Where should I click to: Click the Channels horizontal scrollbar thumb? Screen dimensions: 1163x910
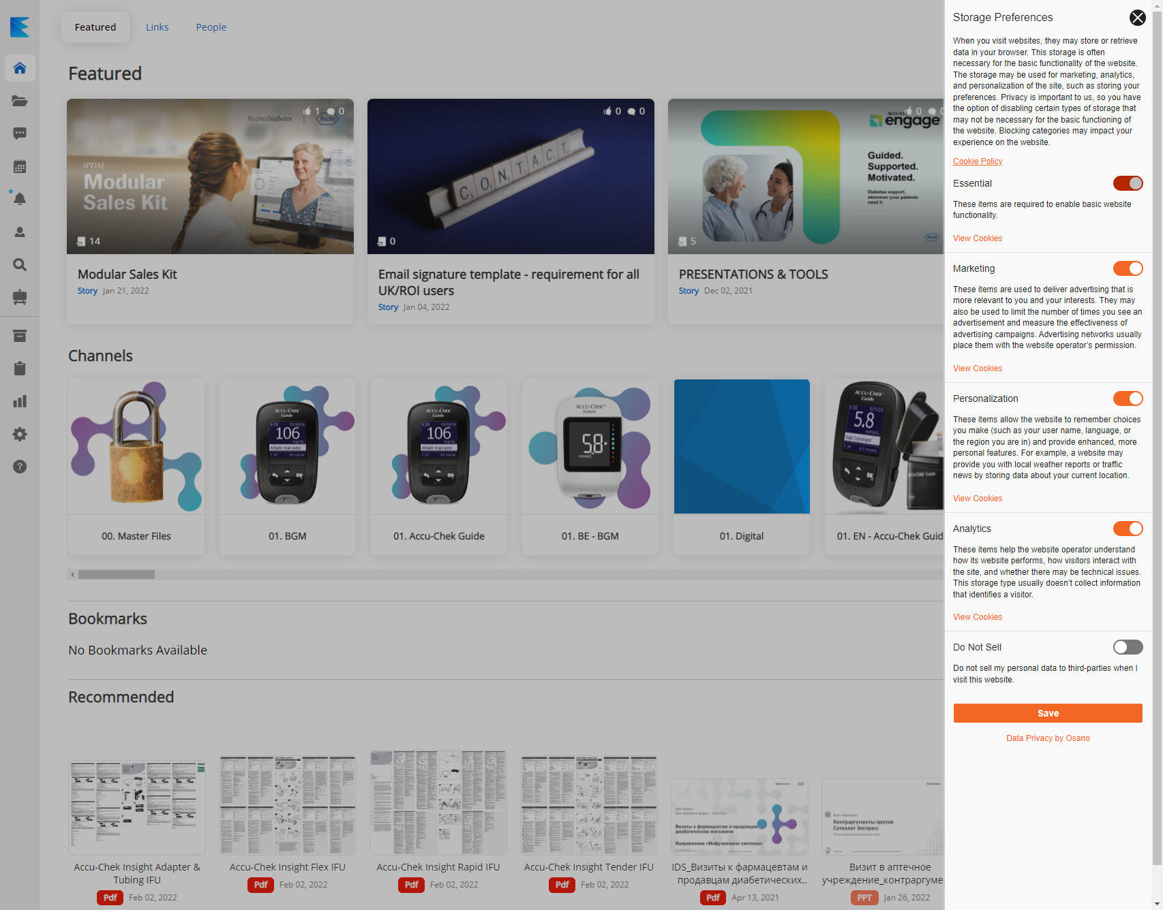[117, 575]
